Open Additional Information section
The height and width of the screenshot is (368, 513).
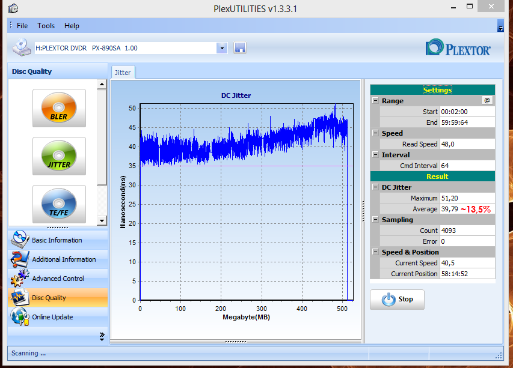[x=58, y=259]
